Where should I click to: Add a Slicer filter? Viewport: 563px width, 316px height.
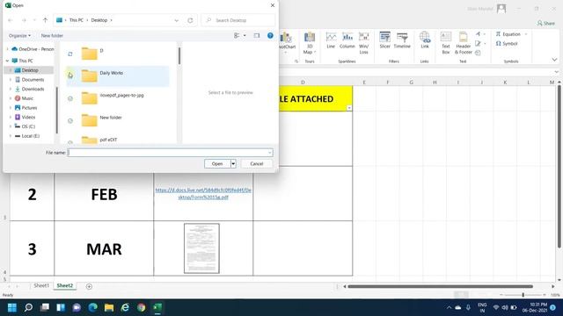click(384, 40)
